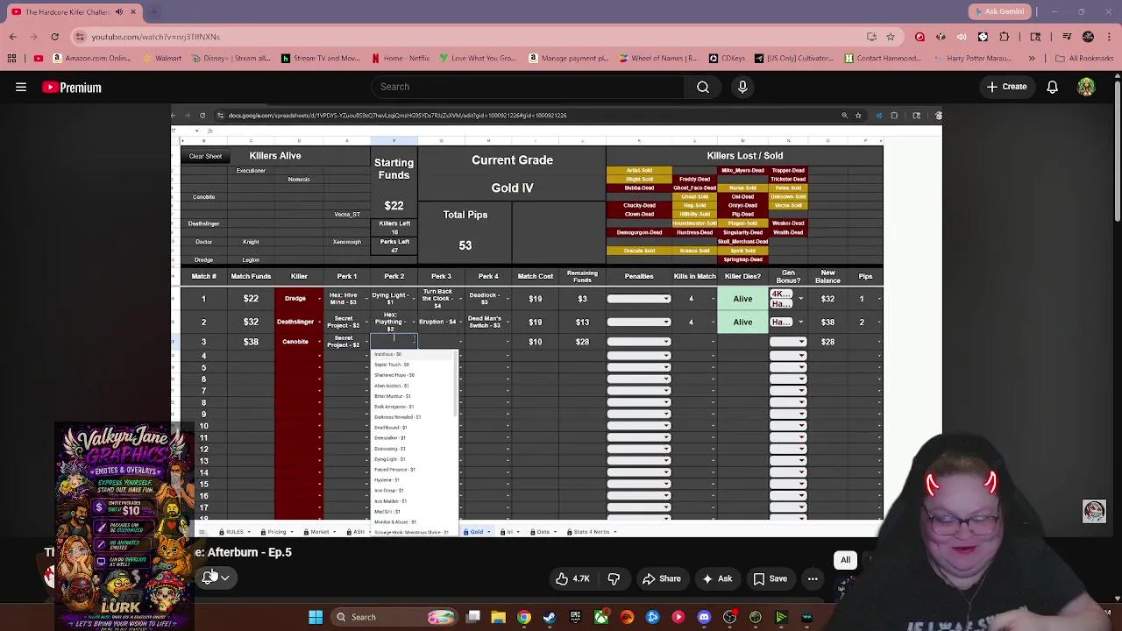This screenshot has width=1122, height=631.
Task: Open the YouTube hamburger guide menu
Action: (21, 87)
